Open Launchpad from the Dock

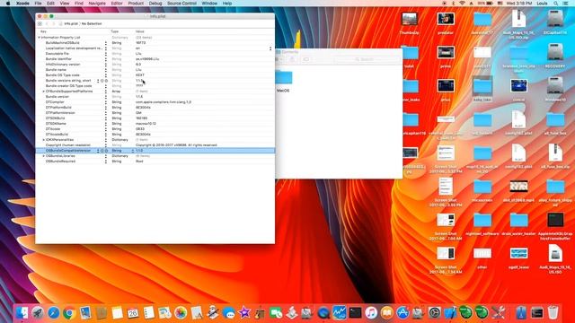(38, 313)
